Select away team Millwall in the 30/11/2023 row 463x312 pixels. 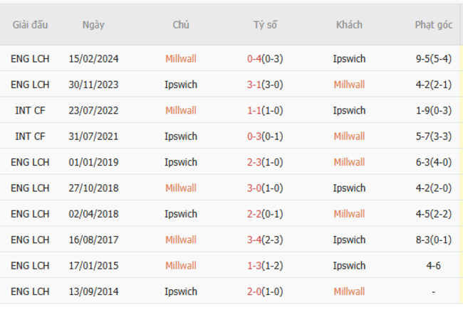pos(349,85)
